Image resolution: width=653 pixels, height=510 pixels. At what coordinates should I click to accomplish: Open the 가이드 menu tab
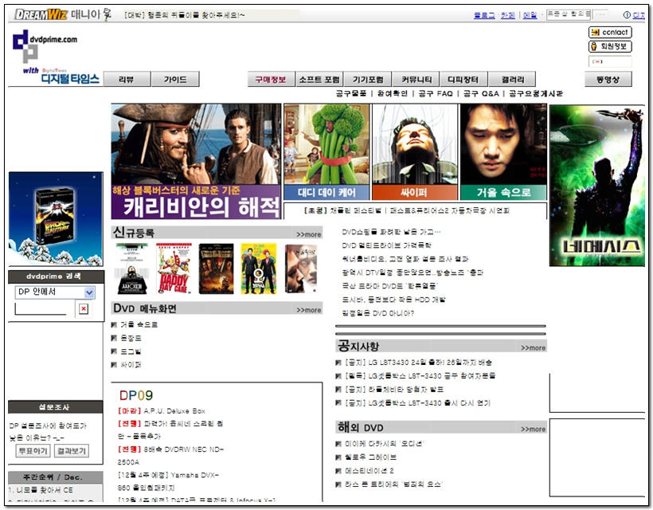175,79
